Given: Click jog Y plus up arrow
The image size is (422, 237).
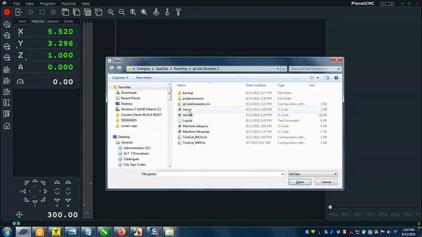Looking at the screenshot, I should tap(35, 181).
